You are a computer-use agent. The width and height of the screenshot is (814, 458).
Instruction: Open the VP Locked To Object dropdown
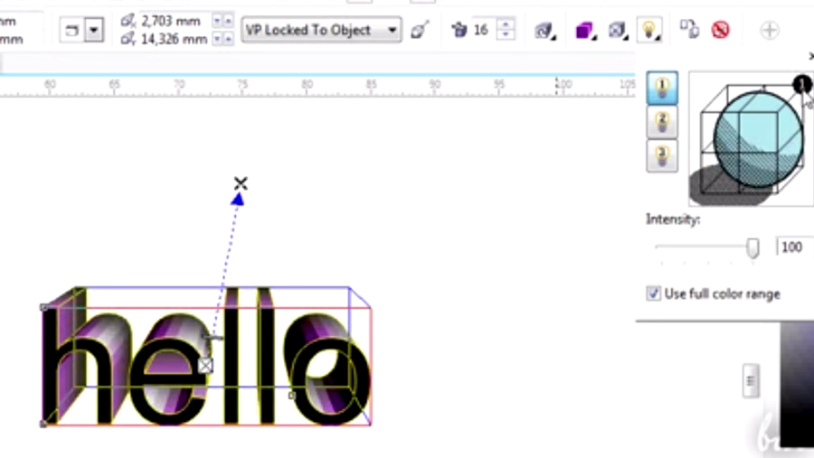[x=321, y=30]
